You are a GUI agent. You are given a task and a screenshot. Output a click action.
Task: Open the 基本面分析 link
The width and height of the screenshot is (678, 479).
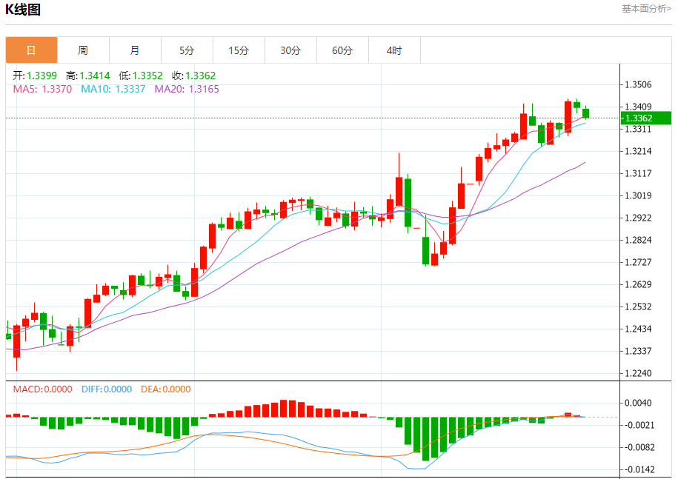[646, 9]
